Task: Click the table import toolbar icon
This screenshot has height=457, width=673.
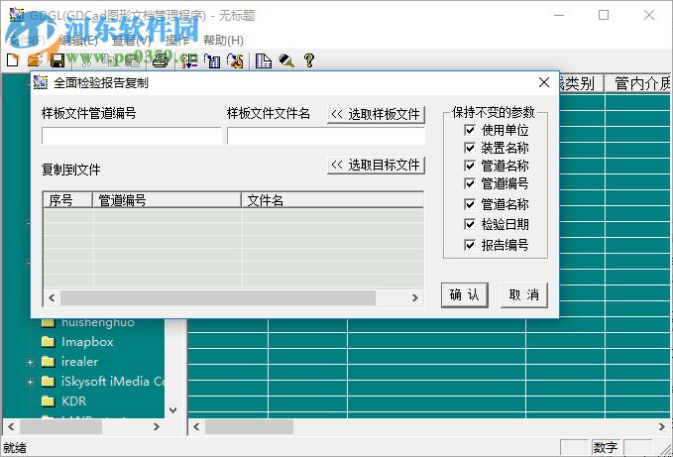Action: point(212,60)
